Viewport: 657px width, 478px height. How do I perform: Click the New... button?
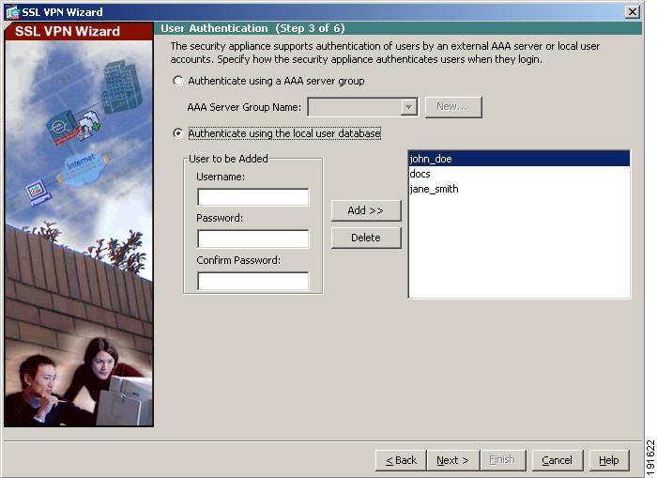[x=453, y=107]
